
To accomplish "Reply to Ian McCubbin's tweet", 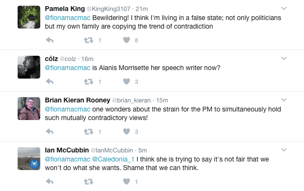I will click(49, 181).
